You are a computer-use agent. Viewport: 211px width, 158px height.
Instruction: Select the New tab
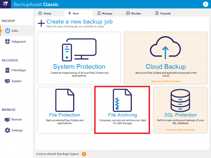point(73,13)
